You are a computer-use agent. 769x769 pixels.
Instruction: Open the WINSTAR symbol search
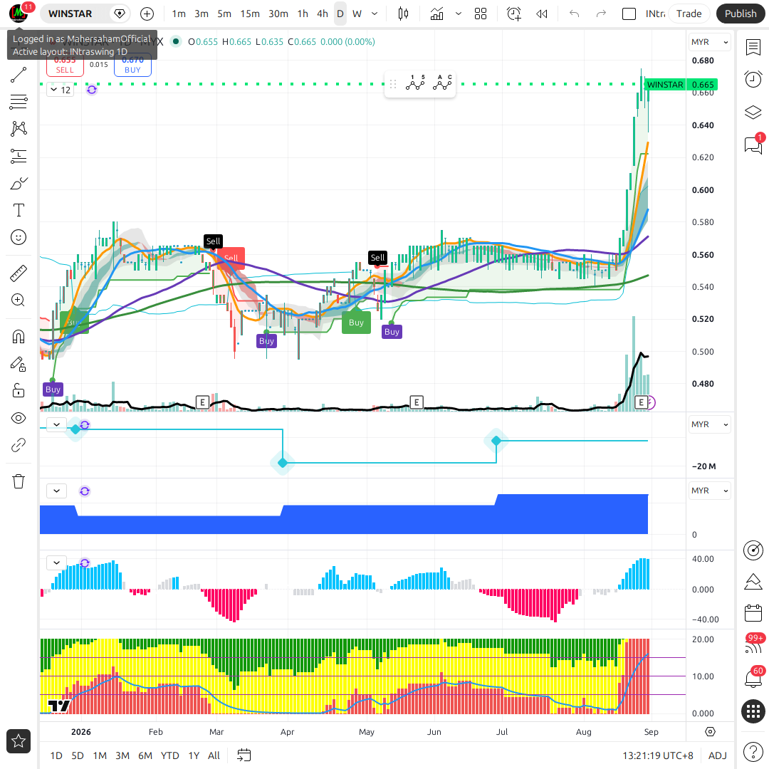point(70,14)
